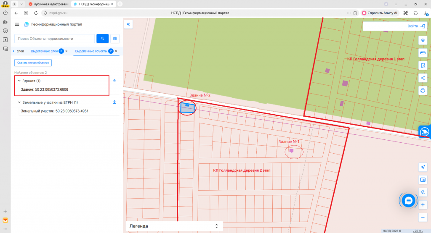Click the Войти login button

pyautogui.click(x=416, y=26)
